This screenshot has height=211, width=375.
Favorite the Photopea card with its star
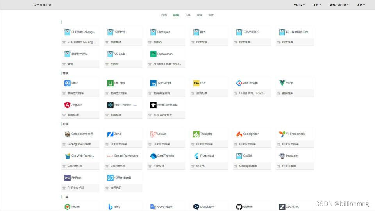click(150, 42)
